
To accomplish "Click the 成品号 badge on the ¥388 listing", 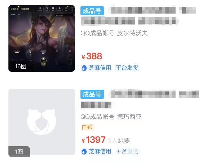I will (x=92, y=11).
